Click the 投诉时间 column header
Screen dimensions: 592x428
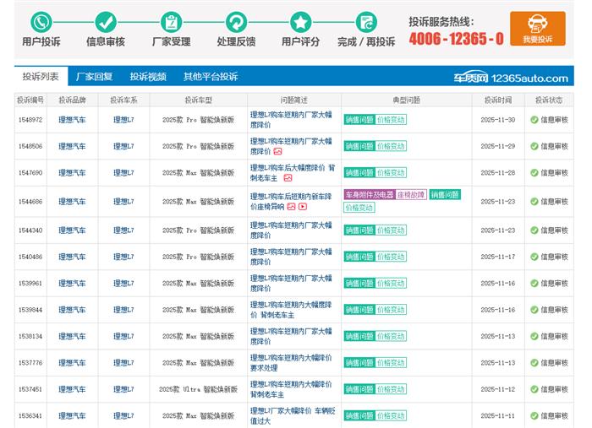tap(498, 100)
